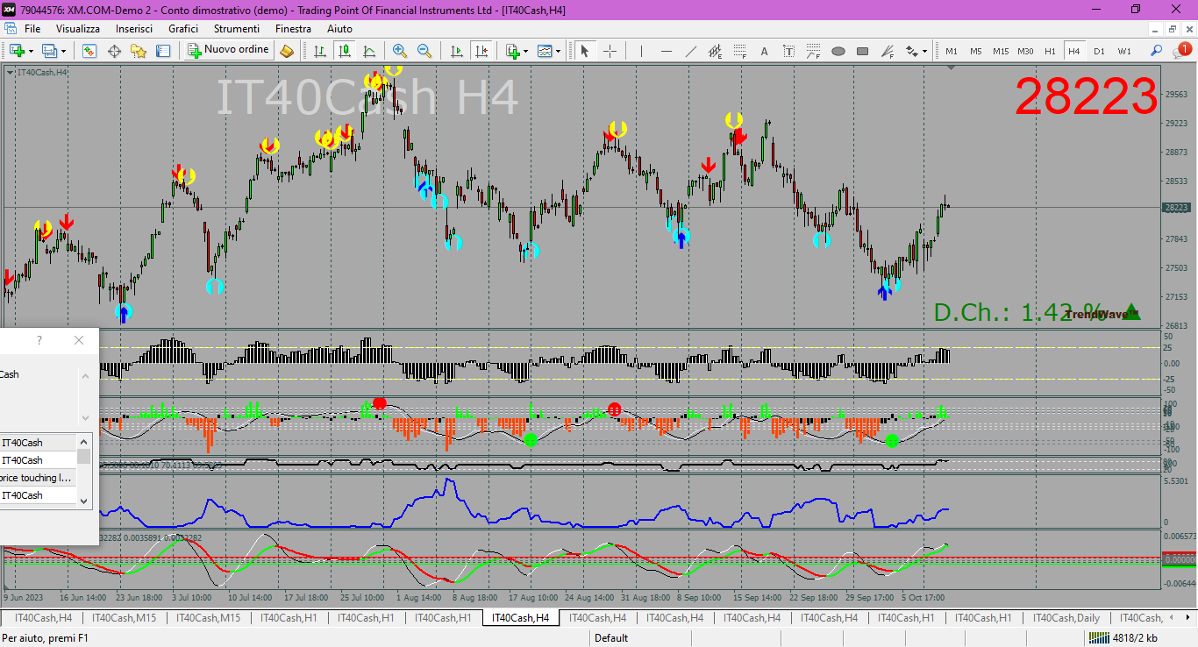Click the help question mark in dialog
The width and height of the screenshot is (1198, 647).
click(x=39, y=340)
